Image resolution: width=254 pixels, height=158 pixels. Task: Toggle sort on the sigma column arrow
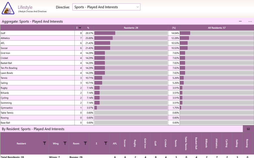(80, 28)
